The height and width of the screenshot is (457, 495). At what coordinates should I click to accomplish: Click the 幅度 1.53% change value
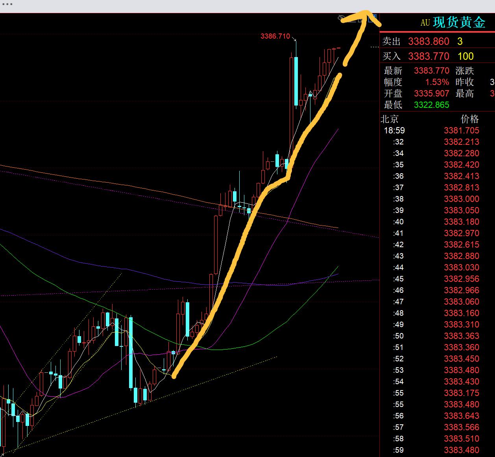coord(437,82)
